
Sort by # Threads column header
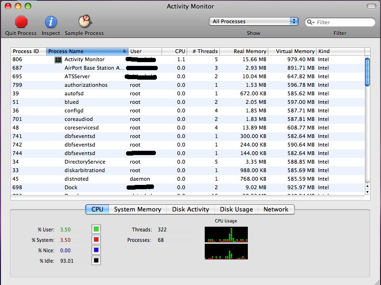click(203, 51)
